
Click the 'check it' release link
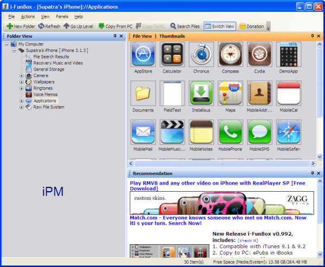(x=248, y=240)
